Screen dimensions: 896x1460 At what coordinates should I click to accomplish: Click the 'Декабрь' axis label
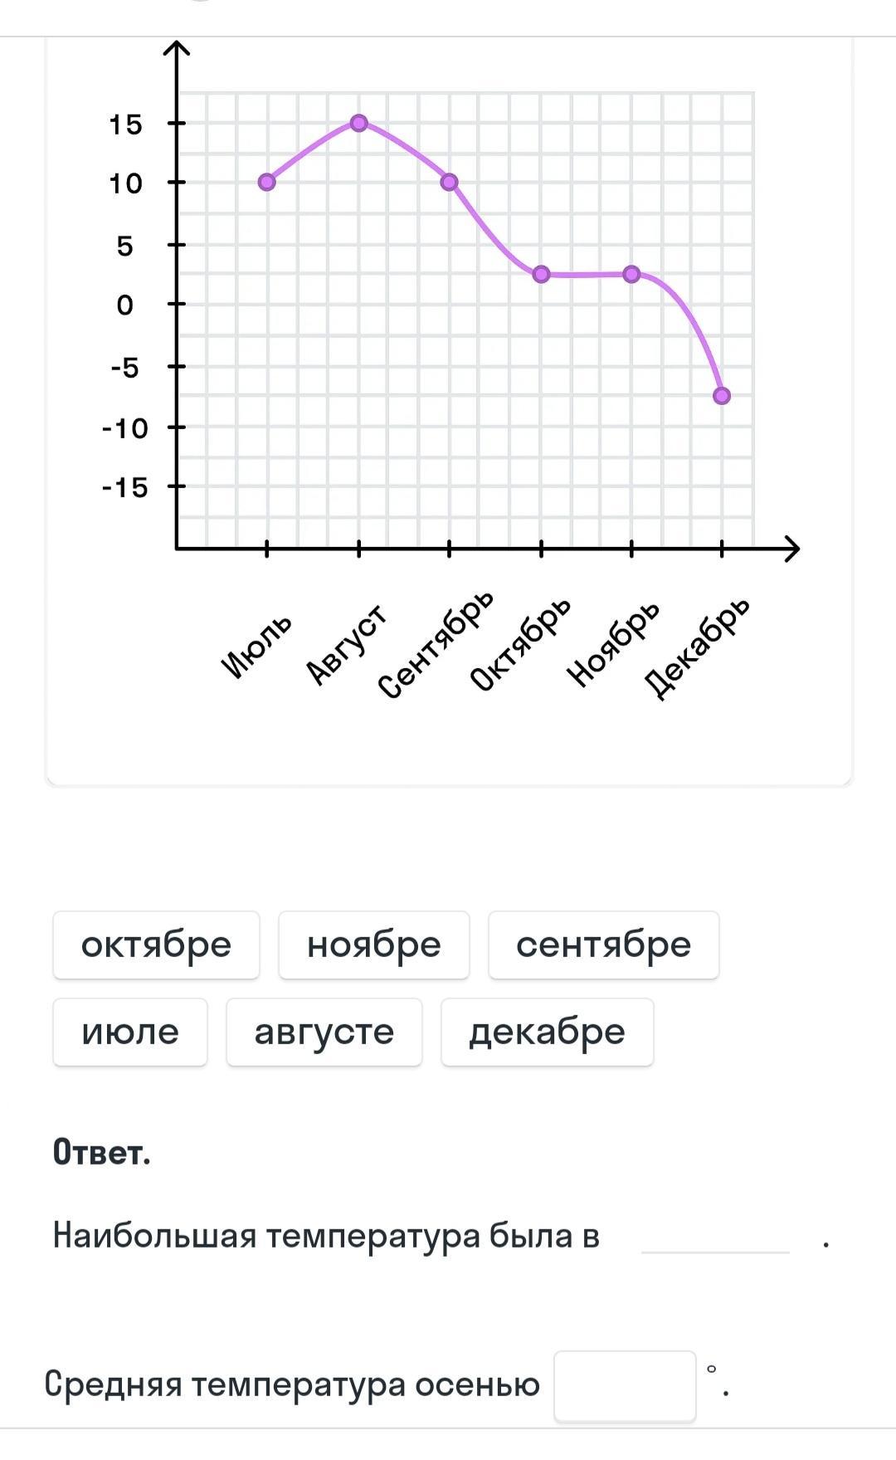coord(698,647)
